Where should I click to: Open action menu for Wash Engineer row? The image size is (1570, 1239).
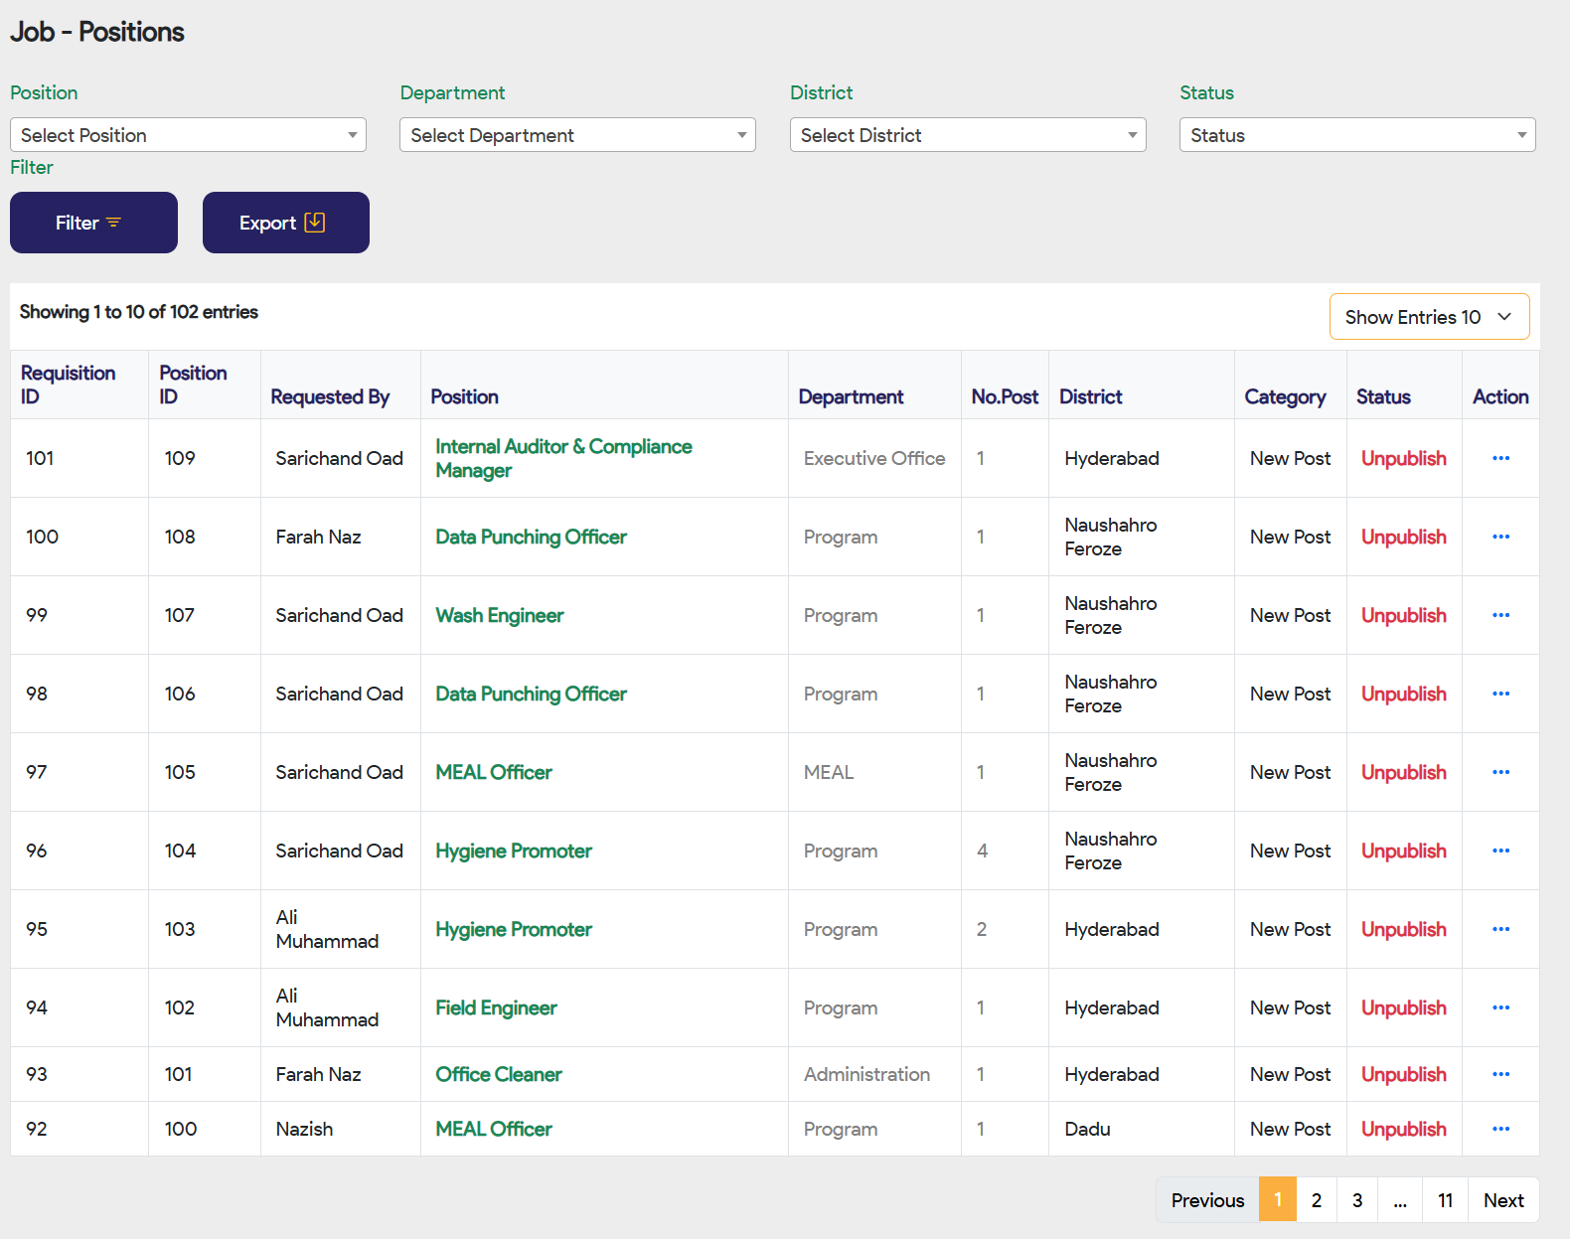click(1500, 615)
